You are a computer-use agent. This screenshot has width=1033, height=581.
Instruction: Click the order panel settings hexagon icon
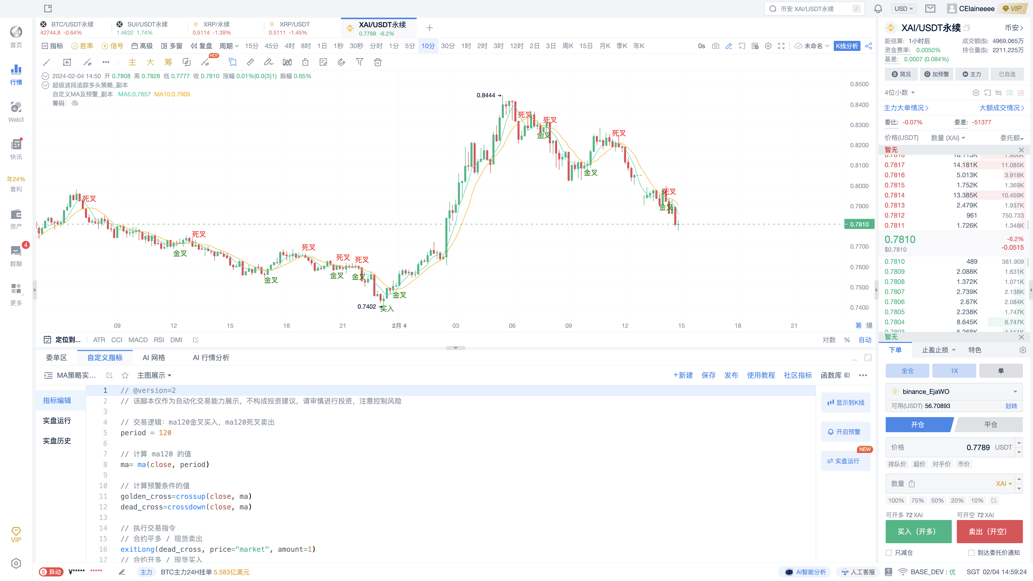pyautogui.click(x=1023, y=350)
